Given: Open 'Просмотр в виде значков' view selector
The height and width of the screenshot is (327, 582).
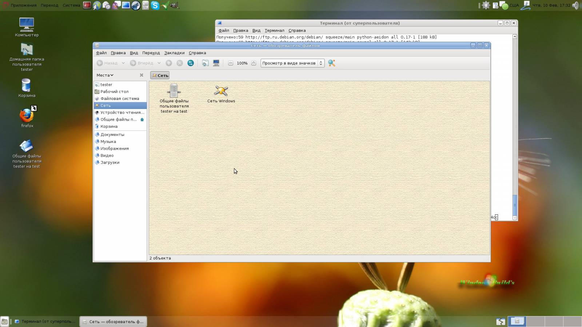Looking at the screenshot, I should click(292, 63).
